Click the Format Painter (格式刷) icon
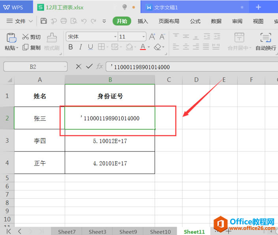This screenshot has height=235, width=278. point(52,37)
